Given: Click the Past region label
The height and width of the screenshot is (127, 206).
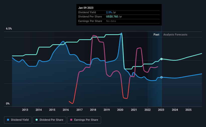Looking at the screenshot, I should coord(156,34).
